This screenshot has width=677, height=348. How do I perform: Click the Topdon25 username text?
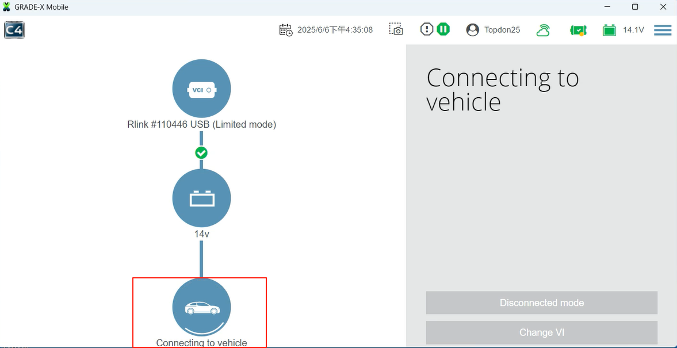tap(502, 30)
